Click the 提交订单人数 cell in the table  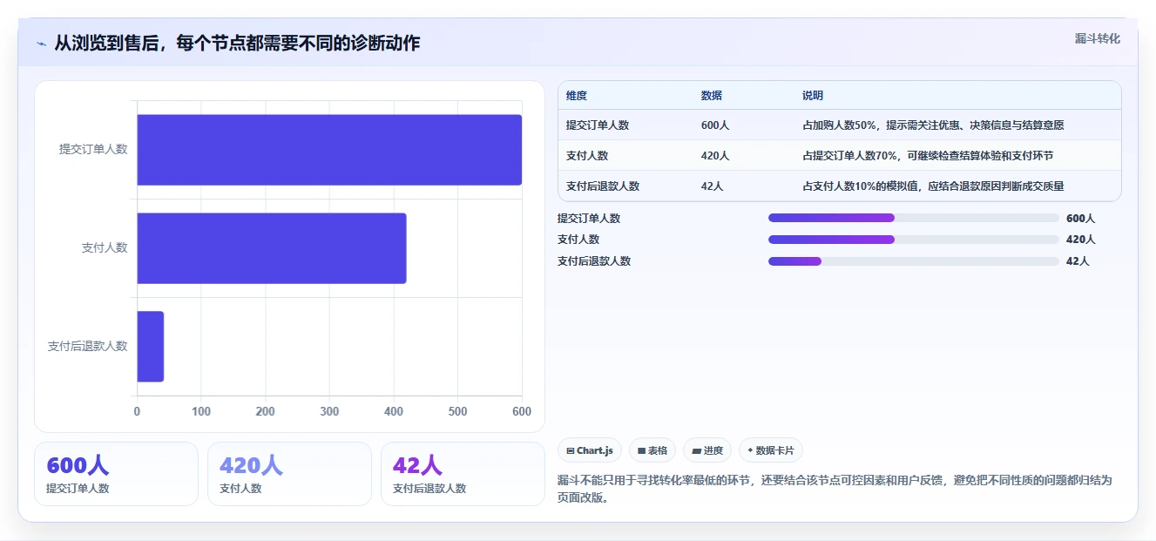click(598, 125)
